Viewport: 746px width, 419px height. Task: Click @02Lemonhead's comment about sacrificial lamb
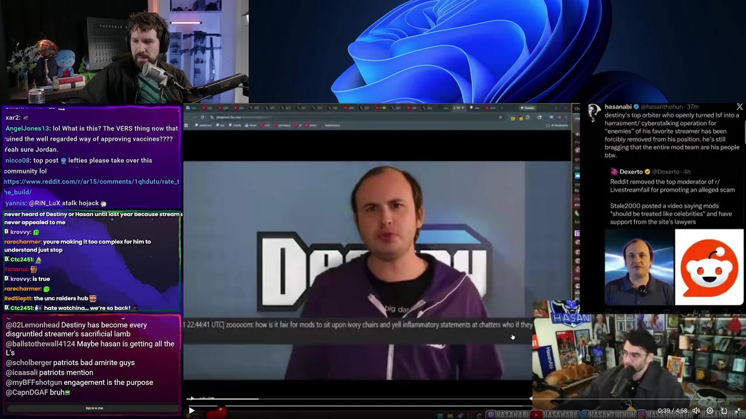[76, 329]
